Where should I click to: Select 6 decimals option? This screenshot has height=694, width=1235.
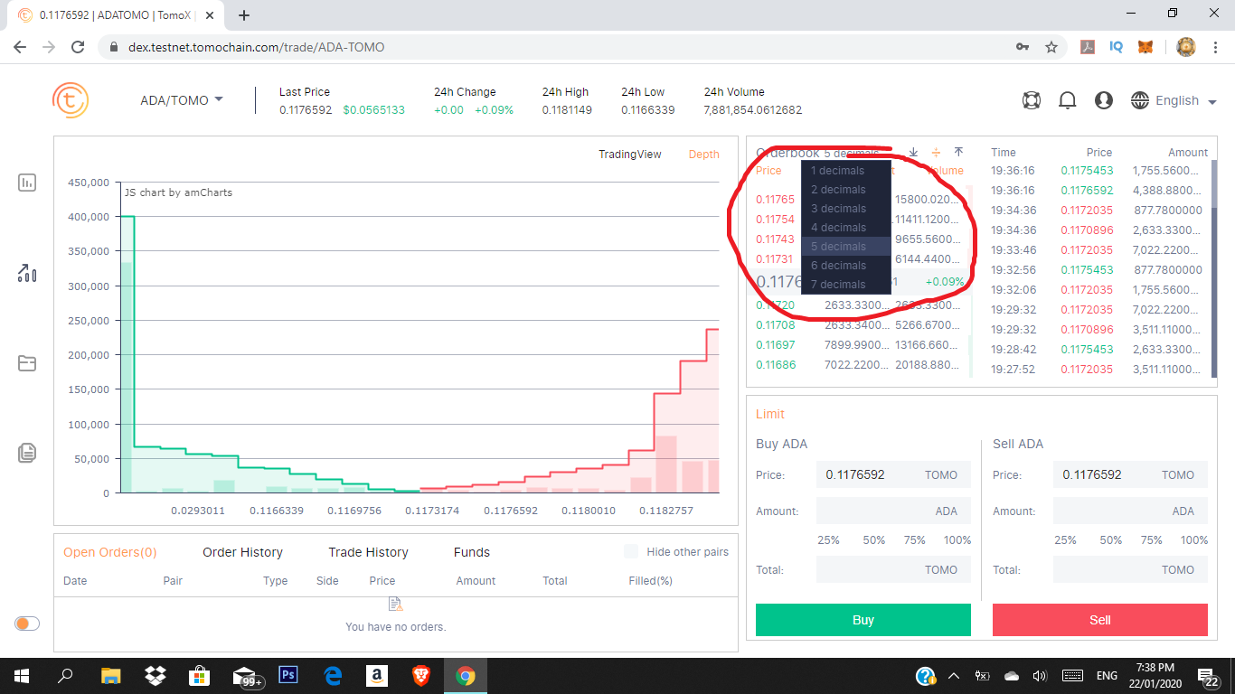(x=845, y=265)
